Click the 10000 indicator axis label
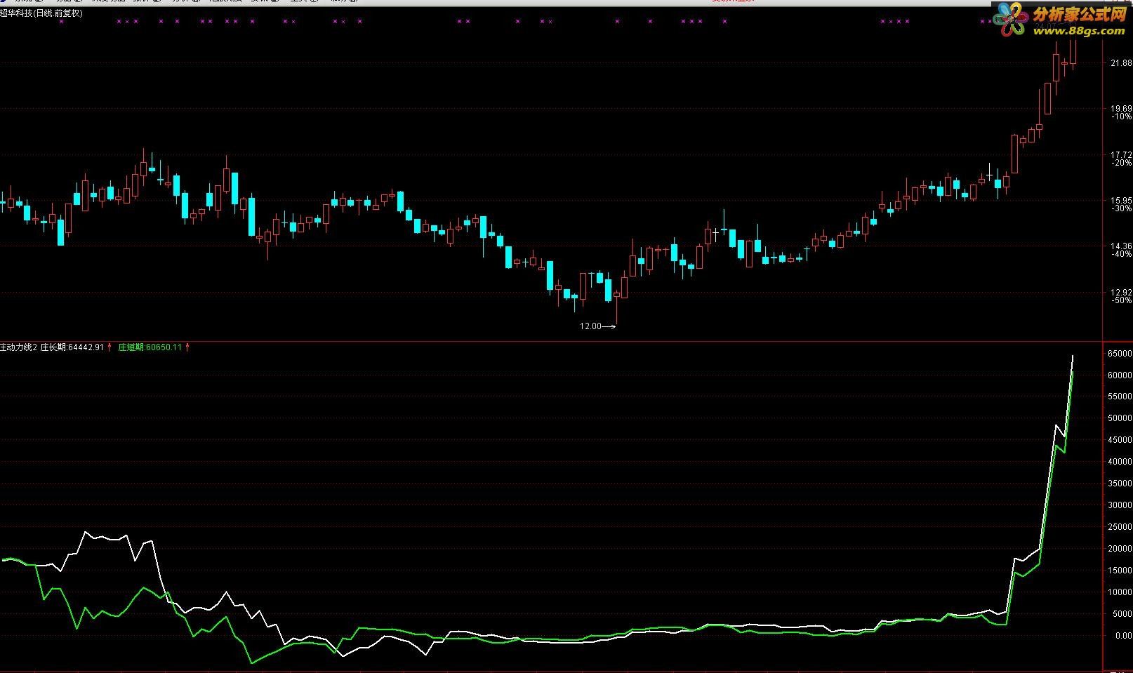Viewport: 1133px width, 673px height. [x=1120, y=592]
